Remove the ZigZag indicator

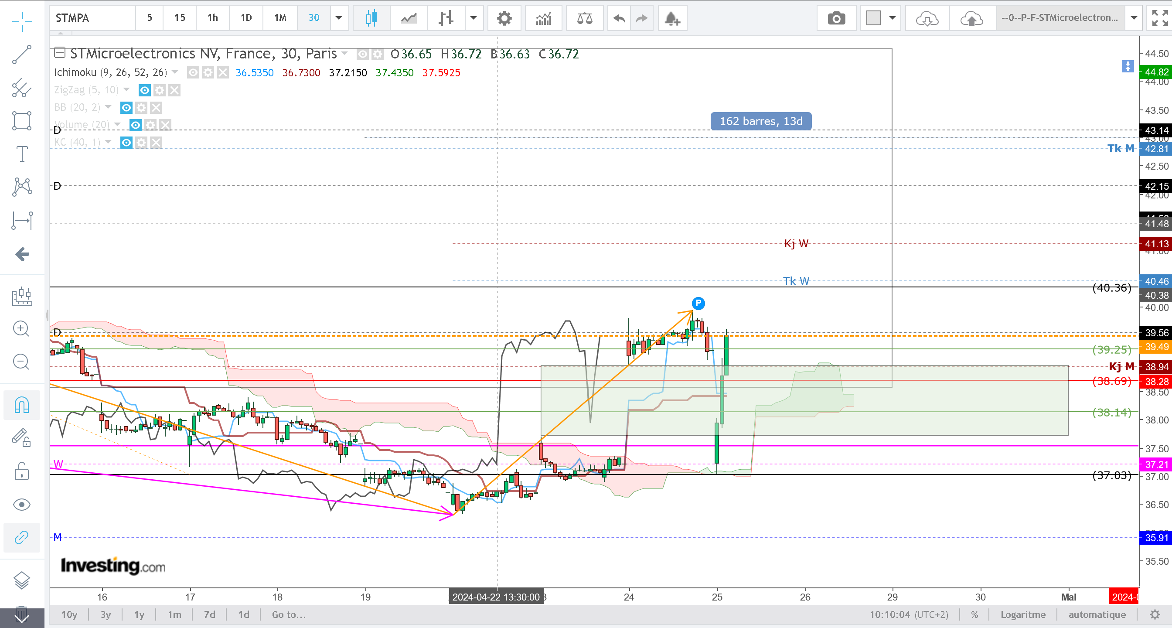coord(174,90)
